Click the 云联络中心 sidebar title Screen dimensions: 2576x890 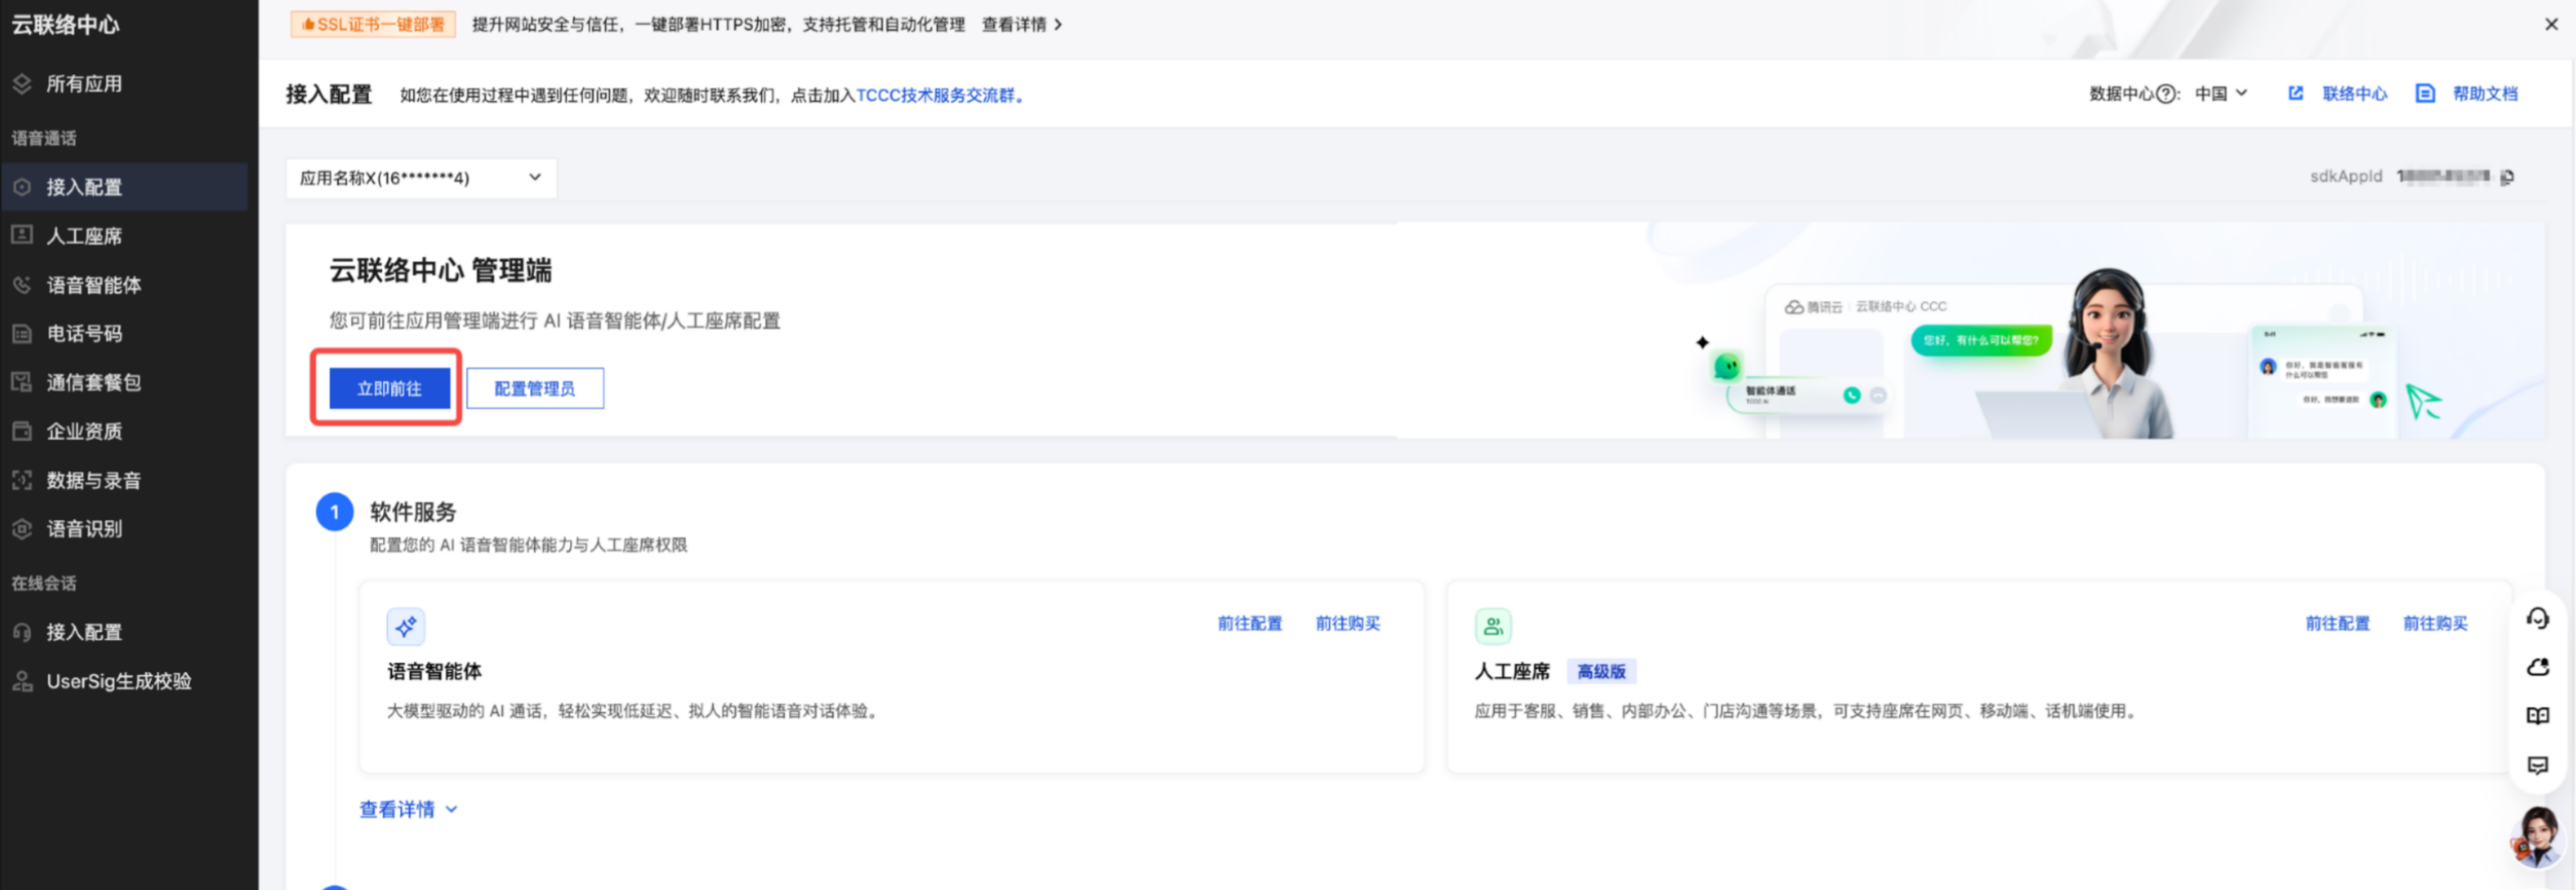[65, 25]
